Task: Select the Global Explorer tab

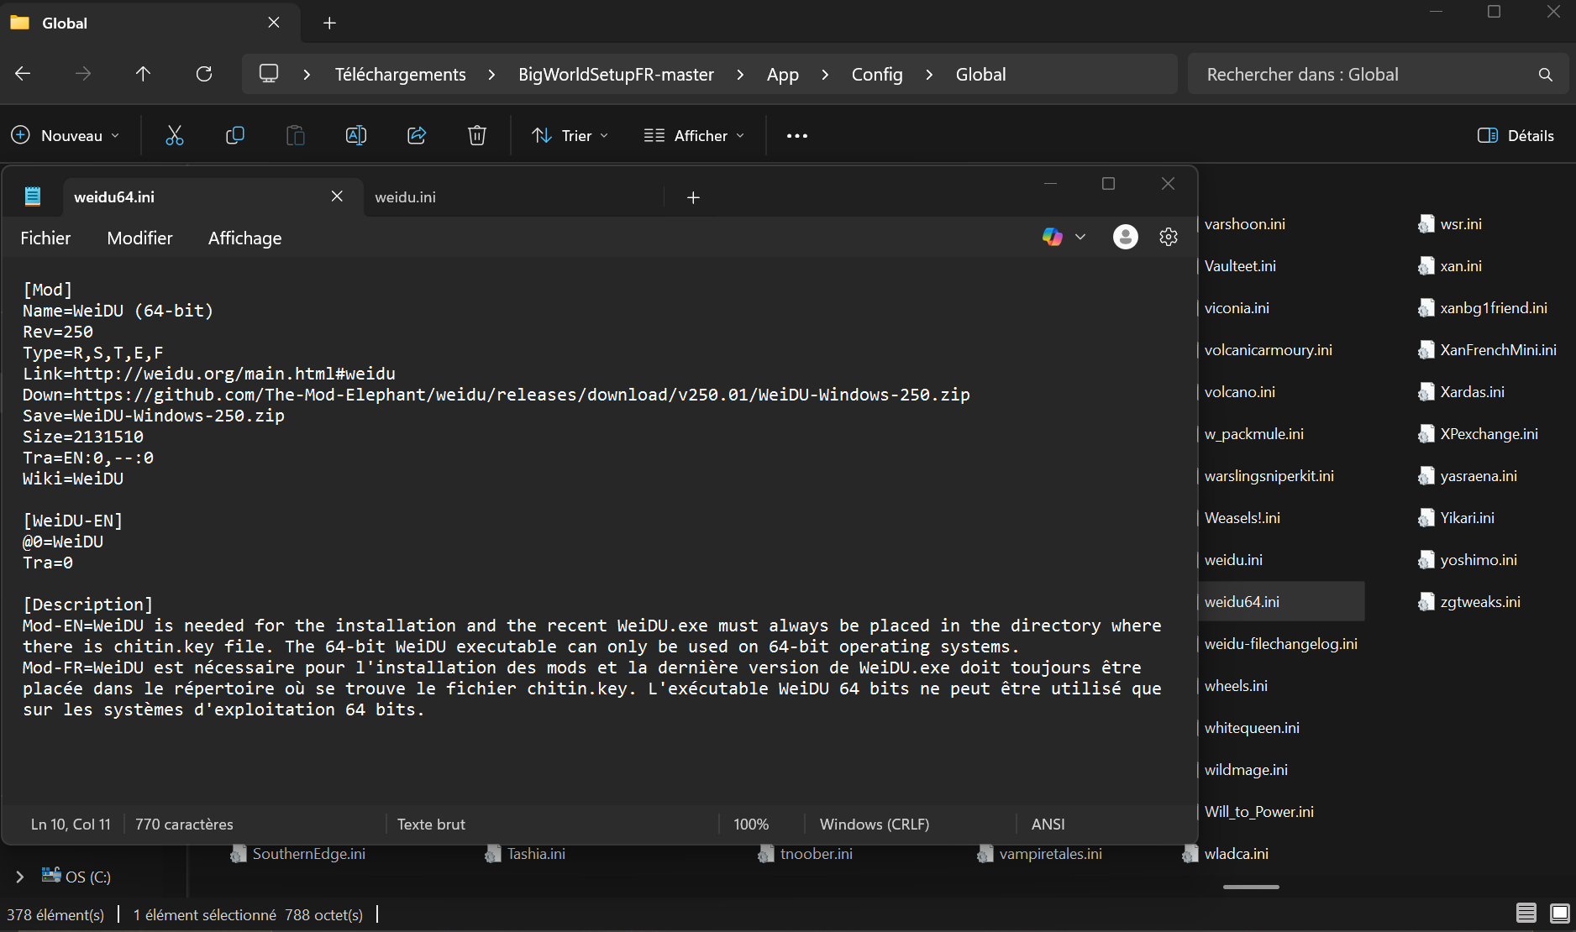Action: (150, 23)
